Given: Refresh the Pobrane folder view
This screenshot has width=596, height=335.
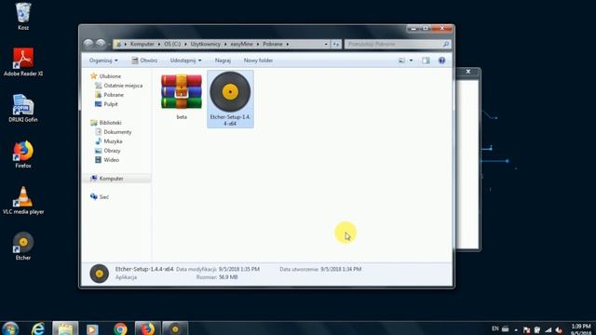Looking at the screenshot, I should tap(336, 44).
